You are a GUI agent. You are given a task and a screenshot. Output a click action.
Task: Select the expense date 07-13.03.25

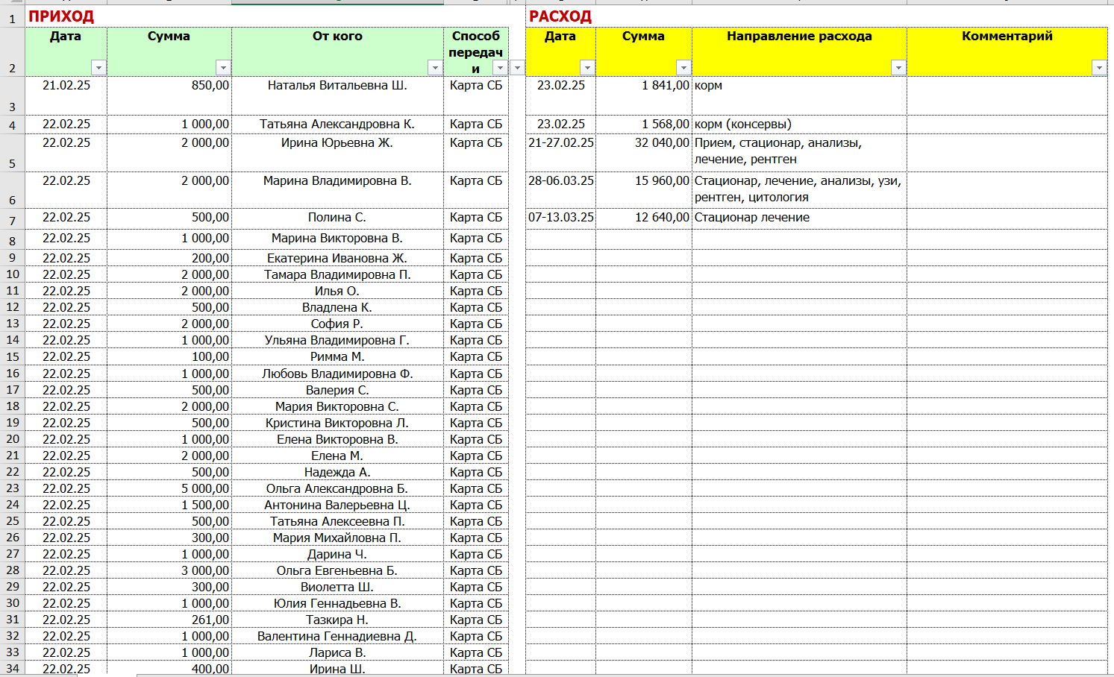click(561, 218)
